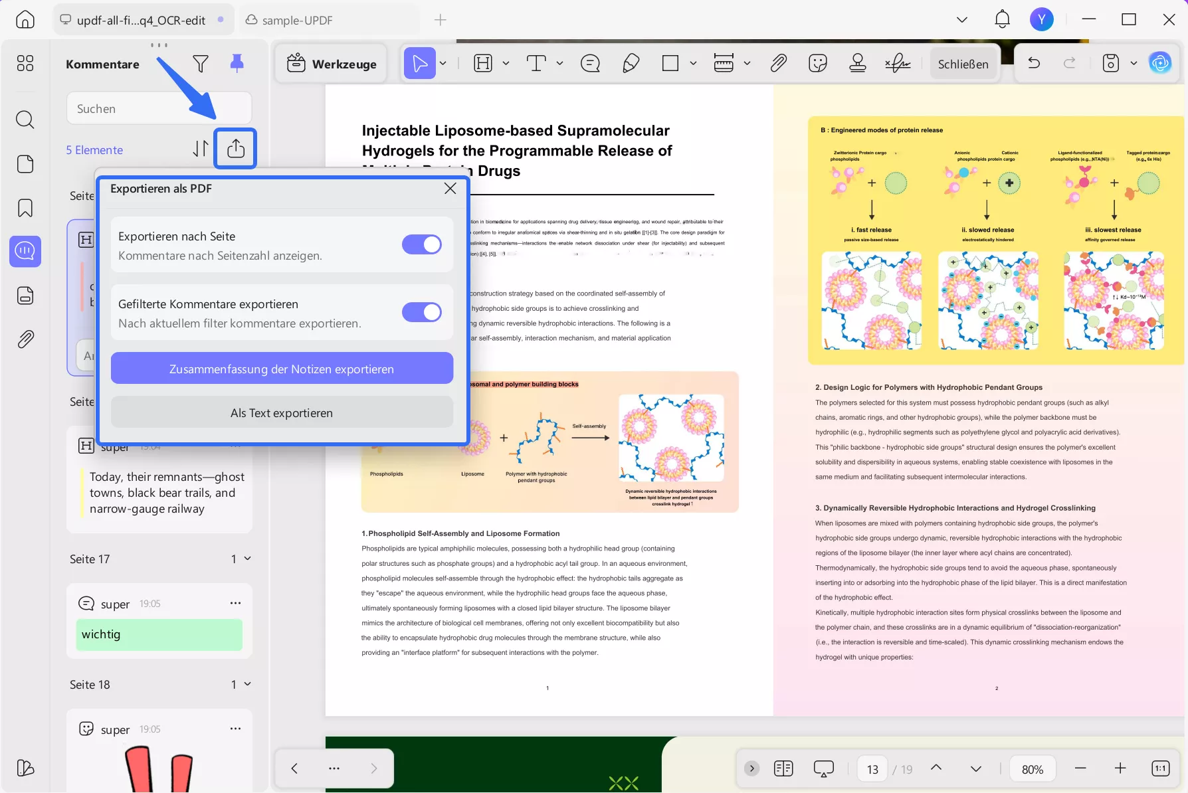1188x793 pixels.
Task: Toggle Exportieren nach Seite switch
Action: (x=421, y=244)
